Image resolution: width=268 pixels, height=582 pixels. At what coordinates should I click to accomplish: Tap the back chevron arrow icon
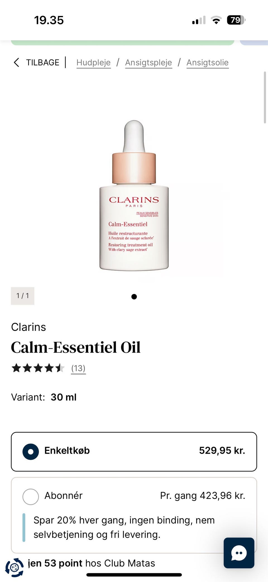[16, 62]
